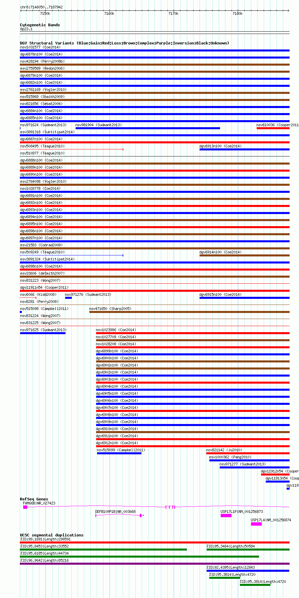299x598 pixels.
Task: Click nsv6066 (Kidd2008) variant label
Action: click(38, 294)
